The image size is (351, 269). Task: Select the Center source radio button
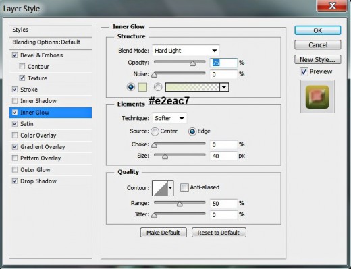(x=155, y=131)
